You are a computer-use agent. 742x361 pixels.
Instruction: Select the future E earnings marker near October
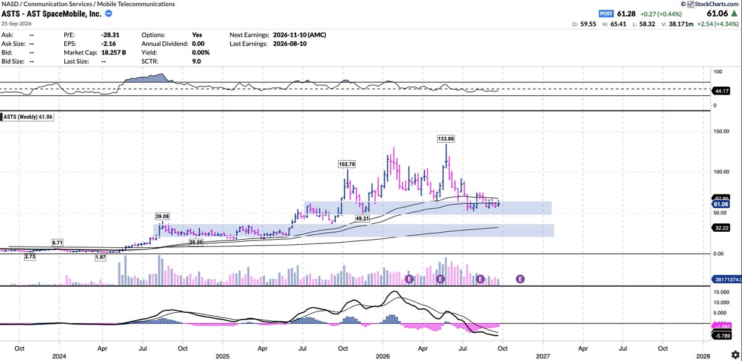coord(520,279)
